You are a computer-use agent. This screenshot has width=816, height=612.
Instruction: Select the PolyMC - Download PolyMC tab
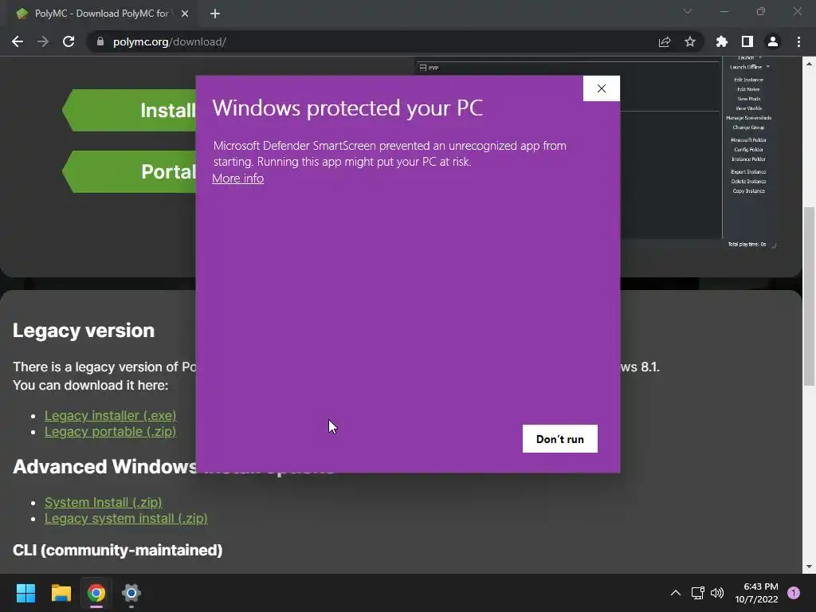101,14
